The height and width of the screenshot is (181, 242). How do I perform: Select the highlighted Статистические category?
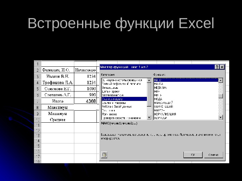coord(124,99)
